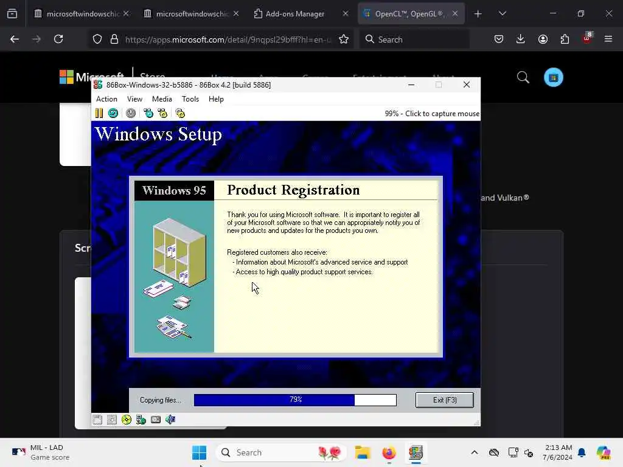Open a new browser tab
Viewport: 623px width, 467px height.
pyautogui.click(x=478, y=14)
